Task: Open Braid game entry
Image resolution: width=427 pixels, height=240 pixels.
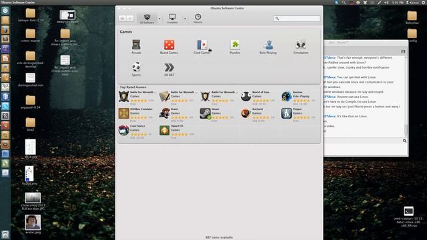Action: pyautogui.click(x=176, y=115)
